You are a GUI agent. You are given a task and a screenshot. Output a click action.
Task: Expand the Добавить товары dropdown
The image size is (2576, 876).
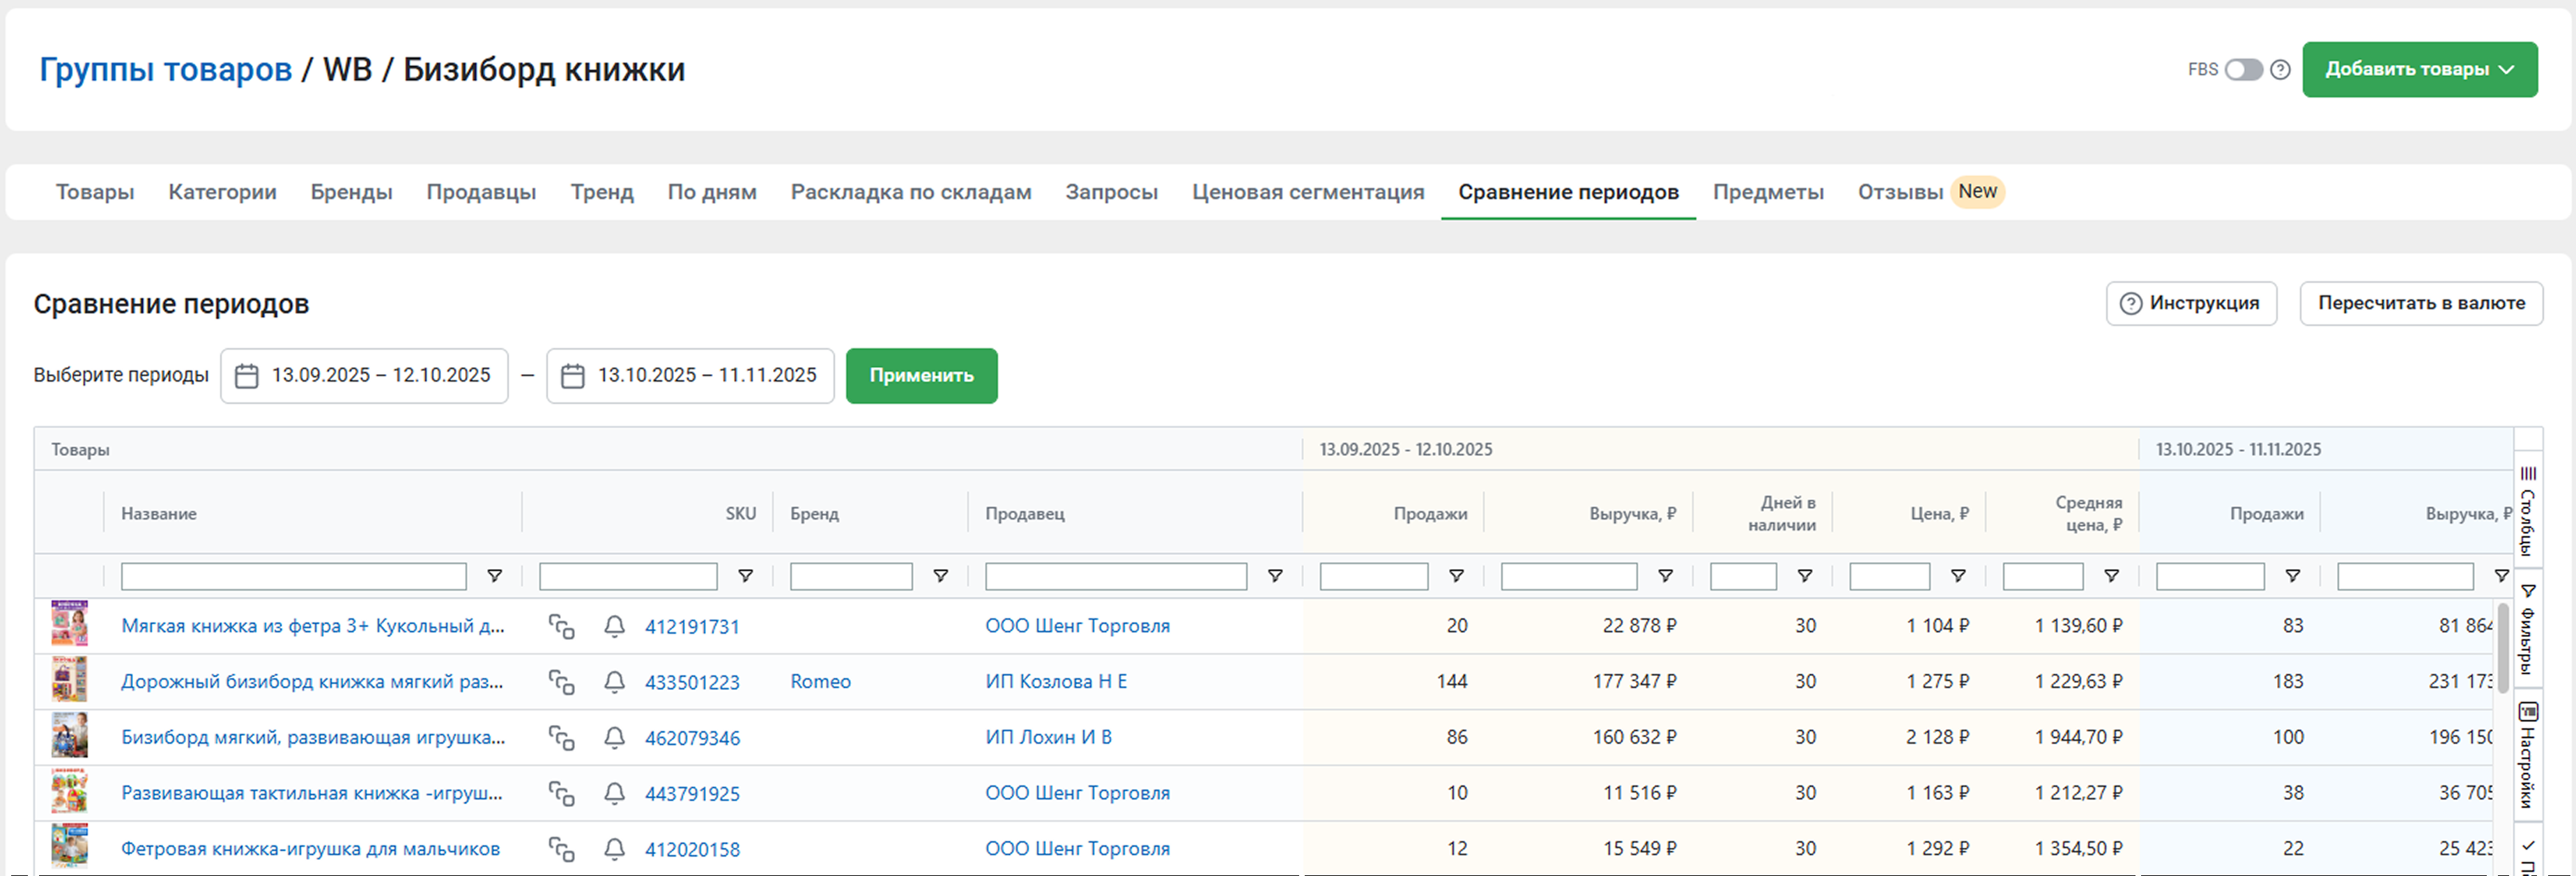tap(2419, 70)
